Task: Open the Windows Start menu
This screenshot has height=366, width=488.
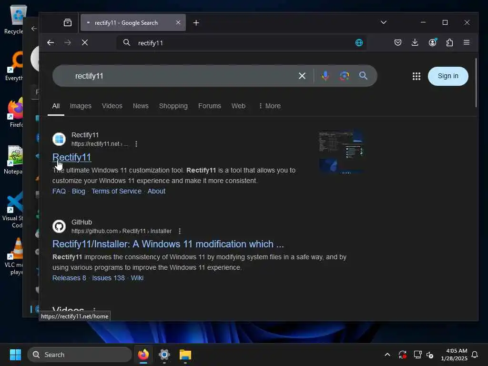Action: coord(16,355)
